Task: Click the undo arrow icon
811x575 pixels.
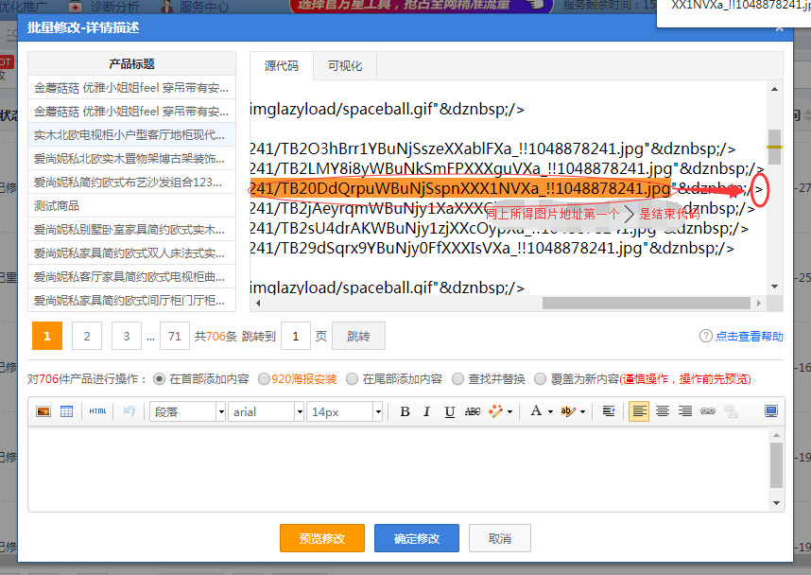Action: click(129, 411)
